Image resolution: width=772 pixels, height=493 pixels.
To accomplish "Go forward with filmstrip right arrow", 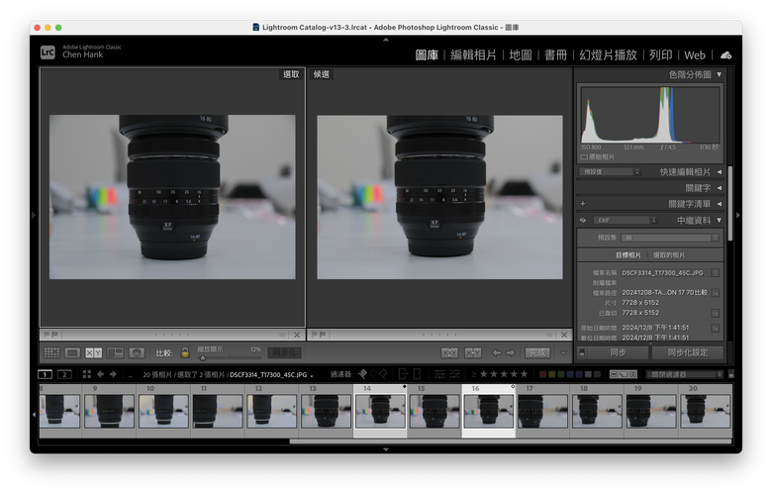I will tap(113, 374).
